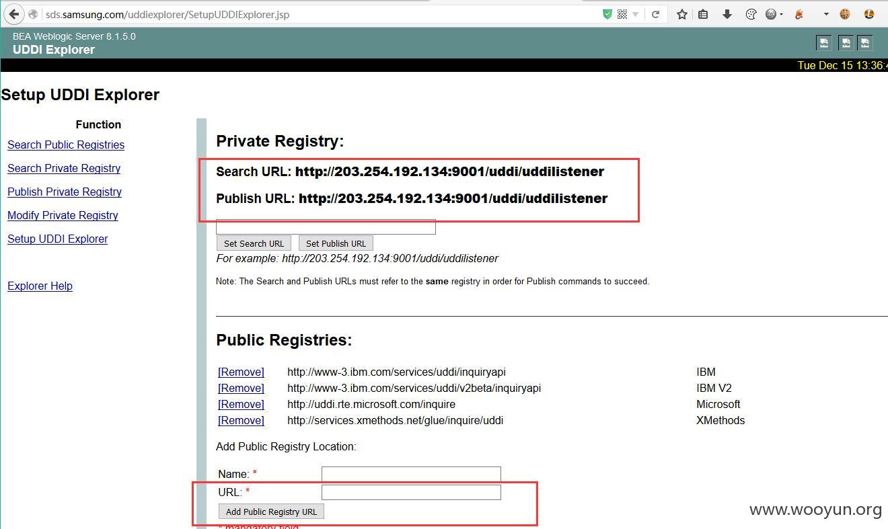Remove the IBM V2 registry
Screen dimensions: 888x529
point(241,388)
